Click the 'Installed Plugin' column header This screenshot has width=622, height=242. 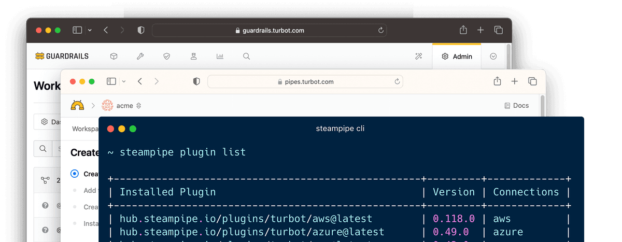point(167,192)
